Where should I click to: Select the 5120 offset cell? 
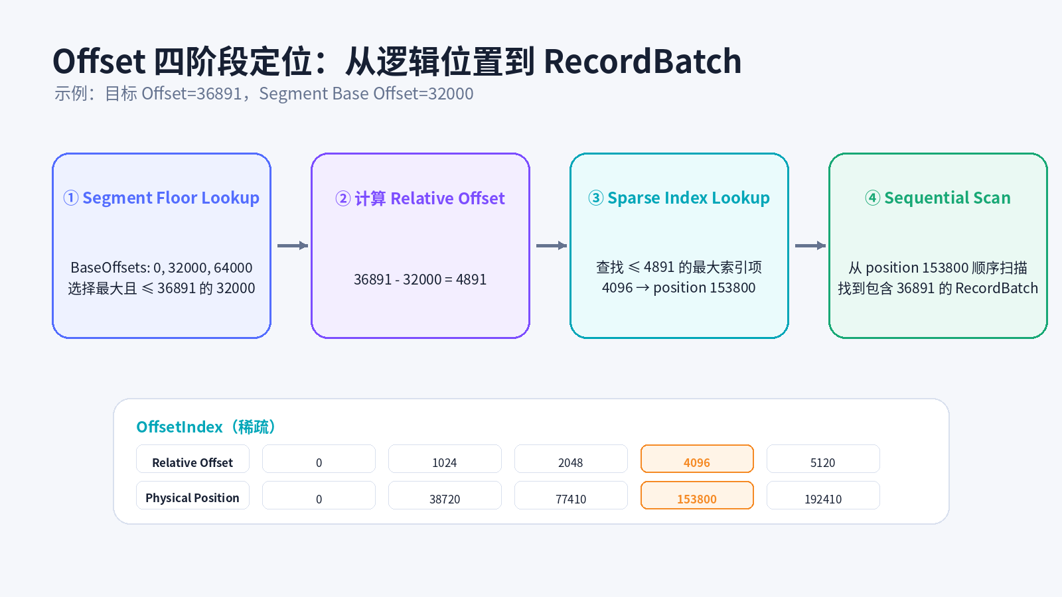[823, 459]
